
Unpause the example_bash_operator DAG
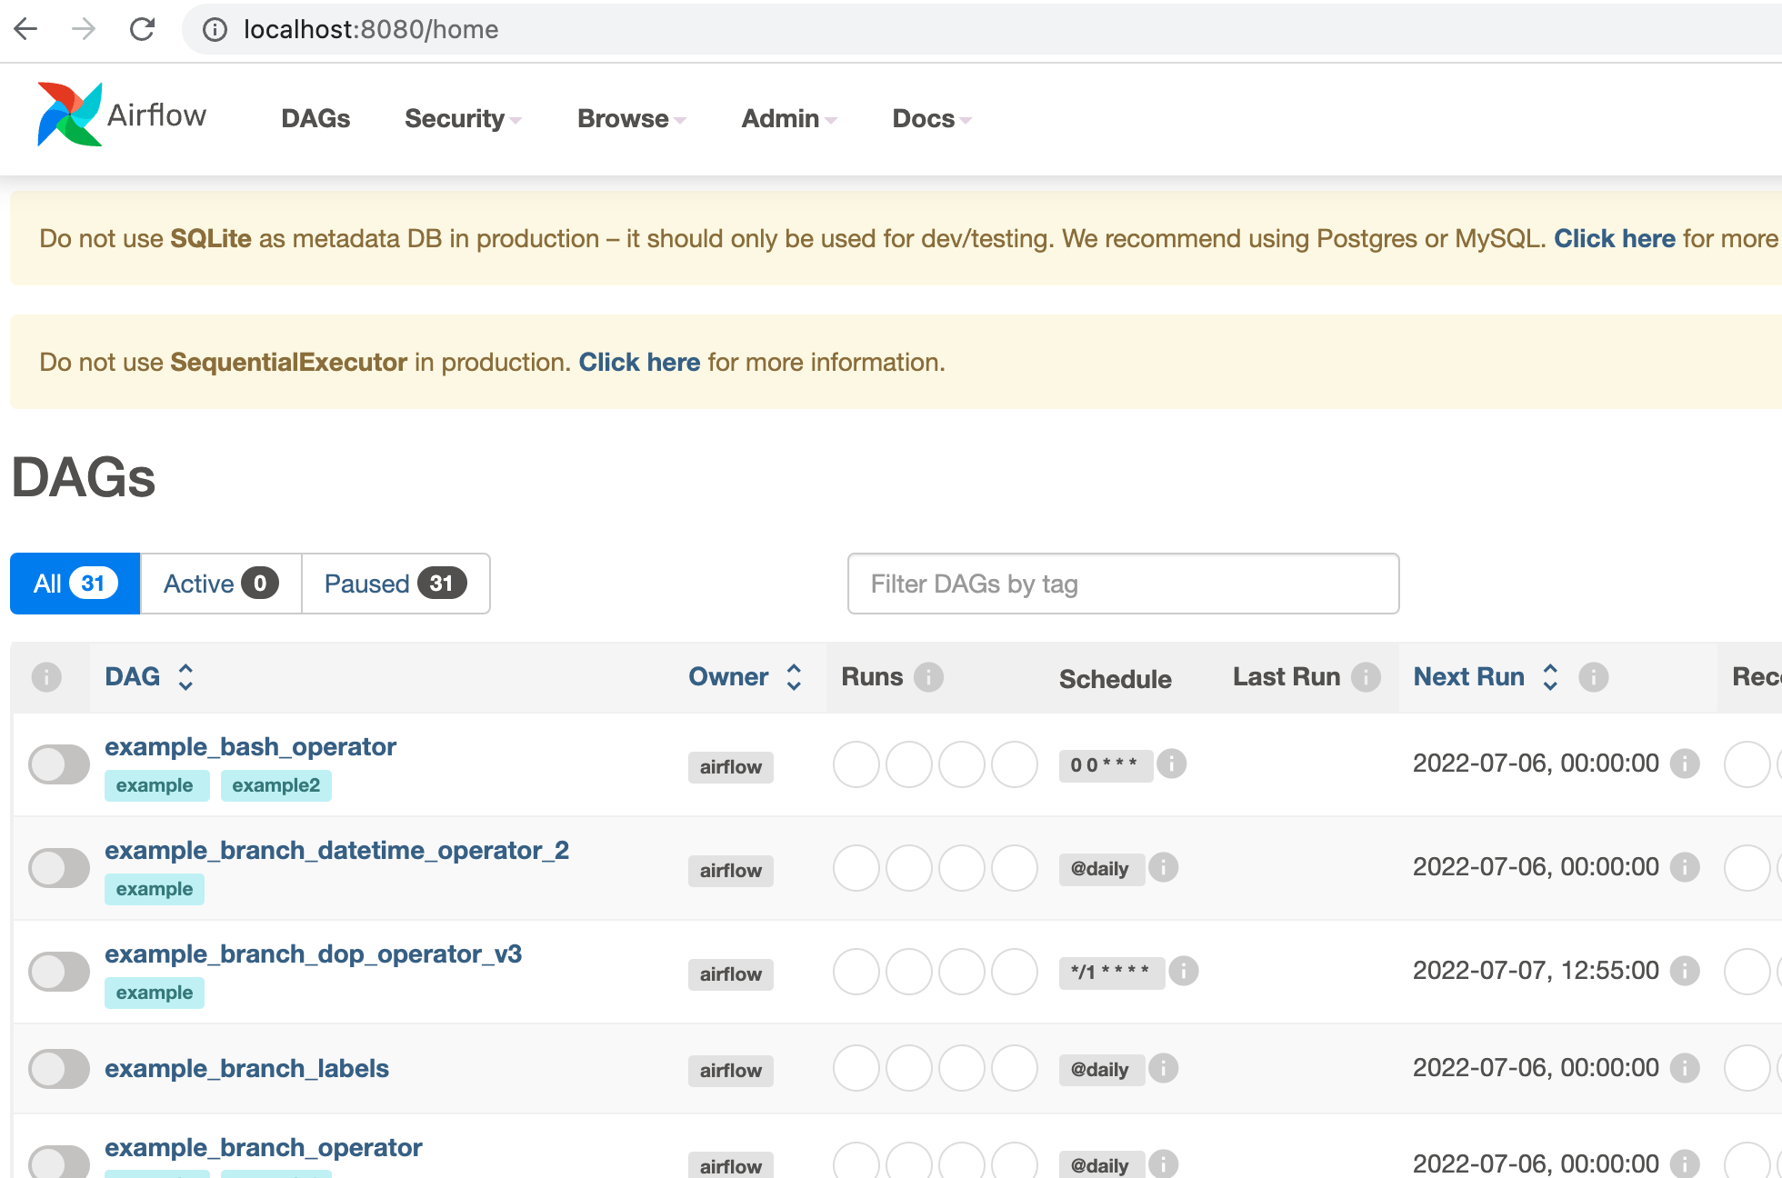coord(59,764)
